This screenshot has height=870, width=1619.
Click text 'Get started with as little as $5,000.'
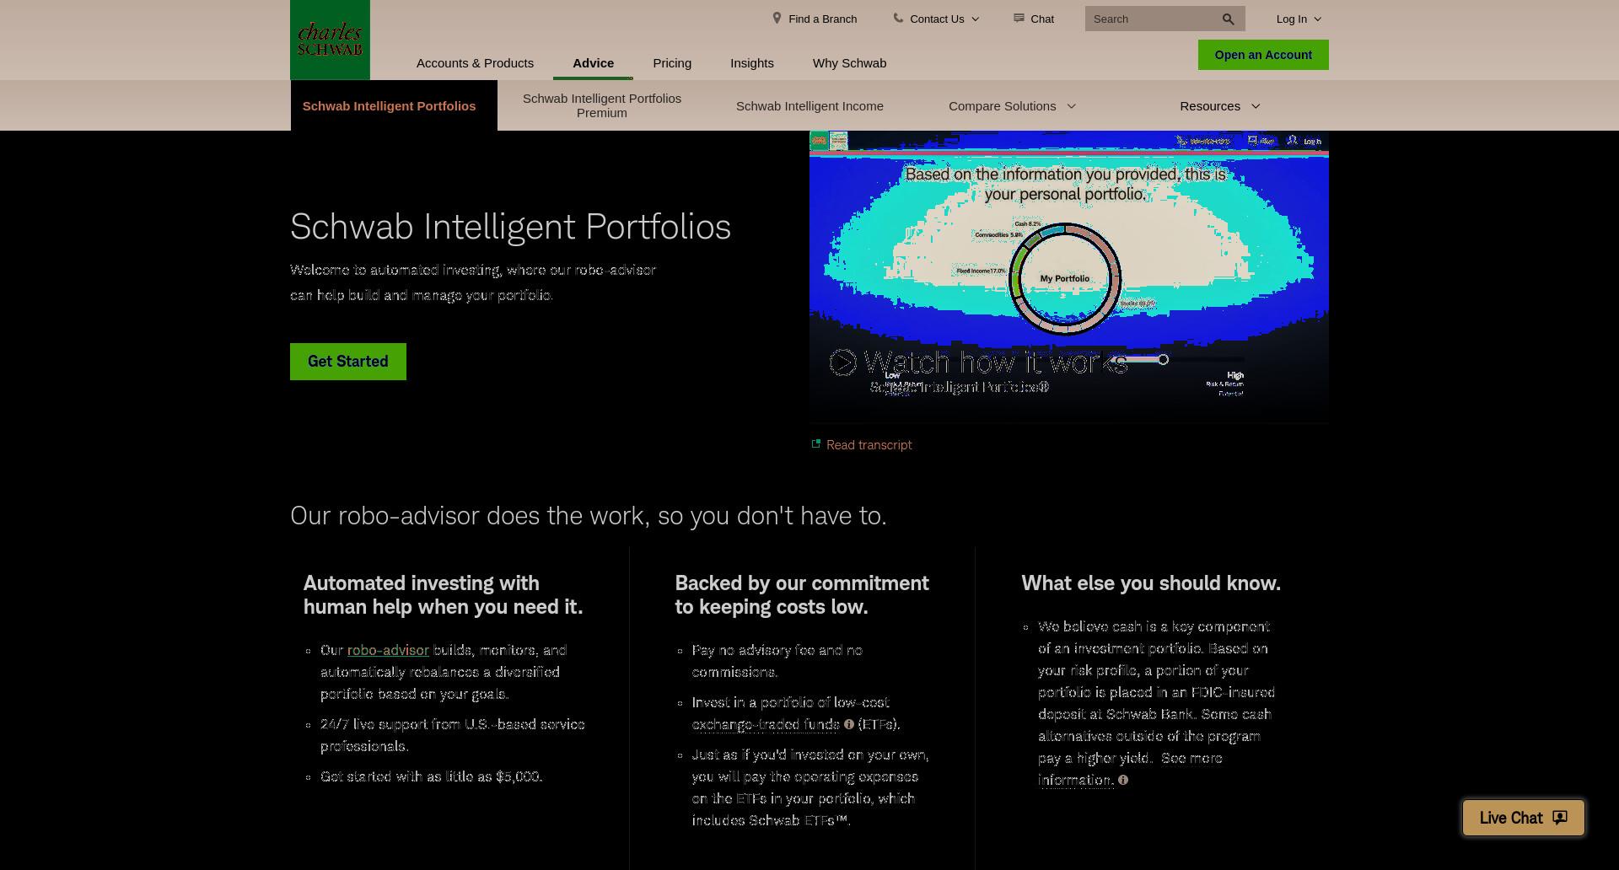click(x=431, y=776)
